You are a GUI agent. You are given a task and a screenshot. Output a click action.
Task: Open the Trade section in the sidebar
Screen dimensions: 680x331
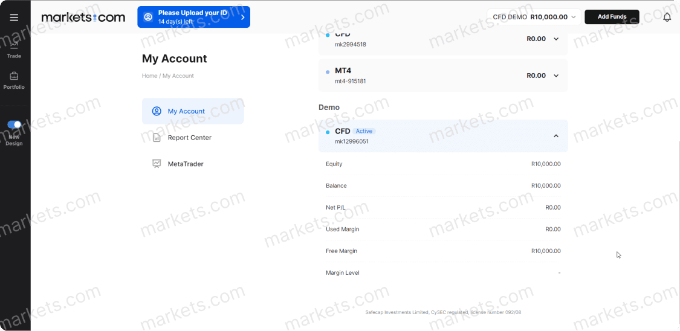point(15,50)
